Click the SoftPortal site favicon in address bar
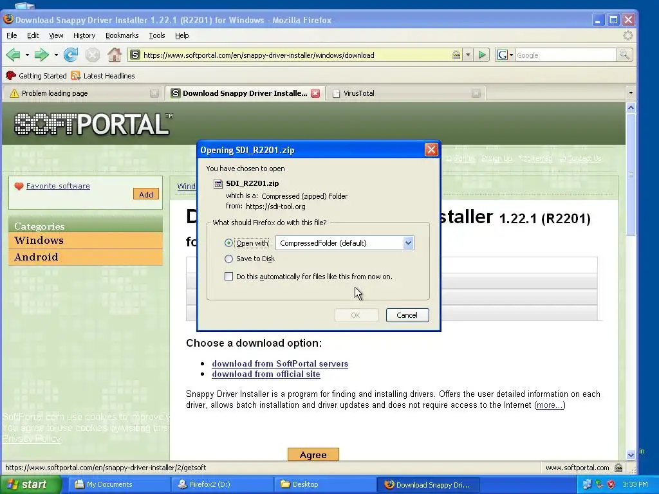 [135, 55]
